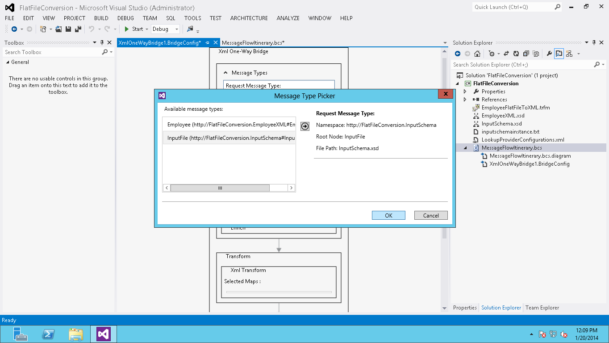
Task: Click Visual Studio icon in the taskbar
Action: tap(104, 334)
